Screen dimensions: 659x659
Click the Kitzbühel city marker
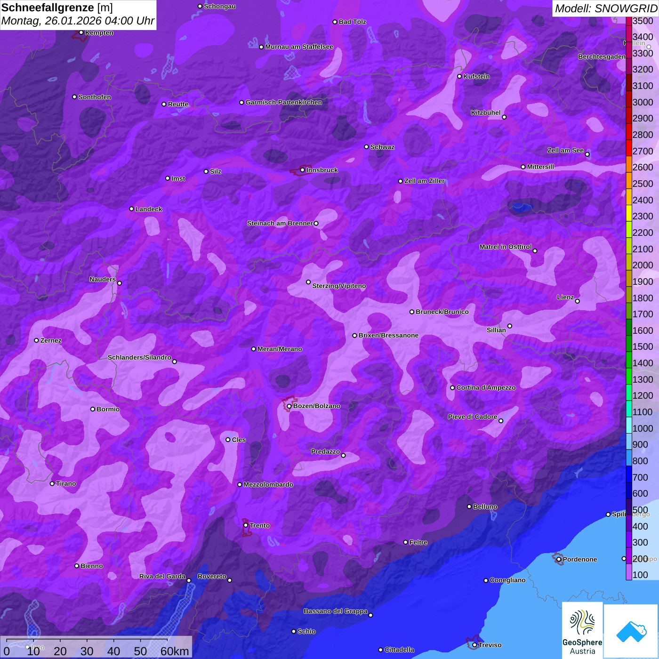[x=504, y=117]
